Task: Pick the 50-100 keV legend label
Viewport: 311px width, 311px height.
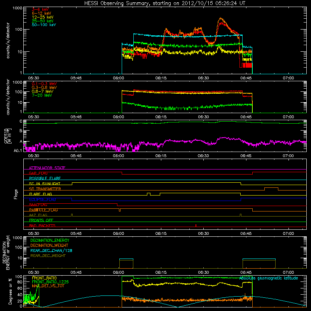Action: point(44,25)
